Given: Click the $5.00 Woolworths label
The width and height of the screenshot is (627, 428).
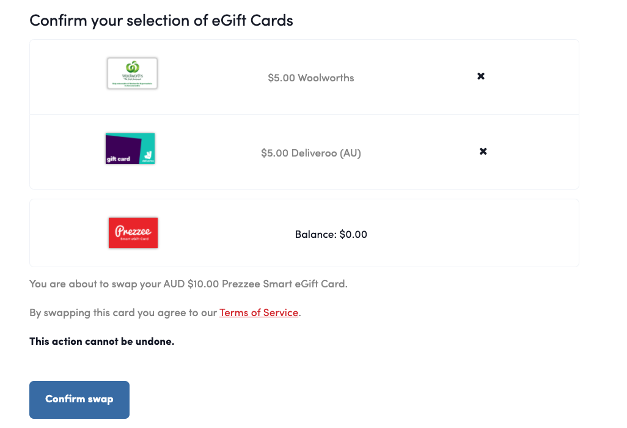Looking at the screenshot, I should pos(310,78).
